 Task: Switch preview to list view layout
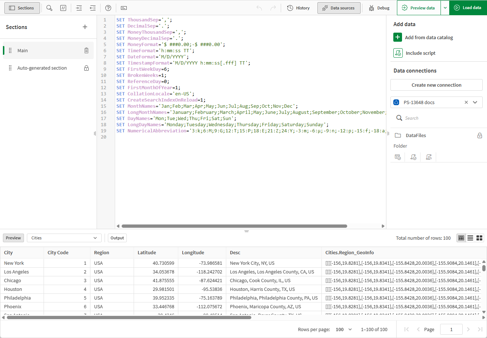click(x=470, y=238)
